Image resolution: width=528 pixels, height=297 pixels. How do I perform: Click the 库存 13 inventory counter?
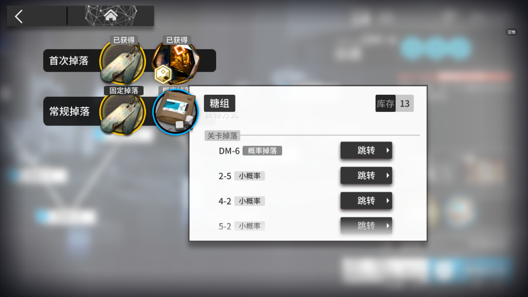395,103
